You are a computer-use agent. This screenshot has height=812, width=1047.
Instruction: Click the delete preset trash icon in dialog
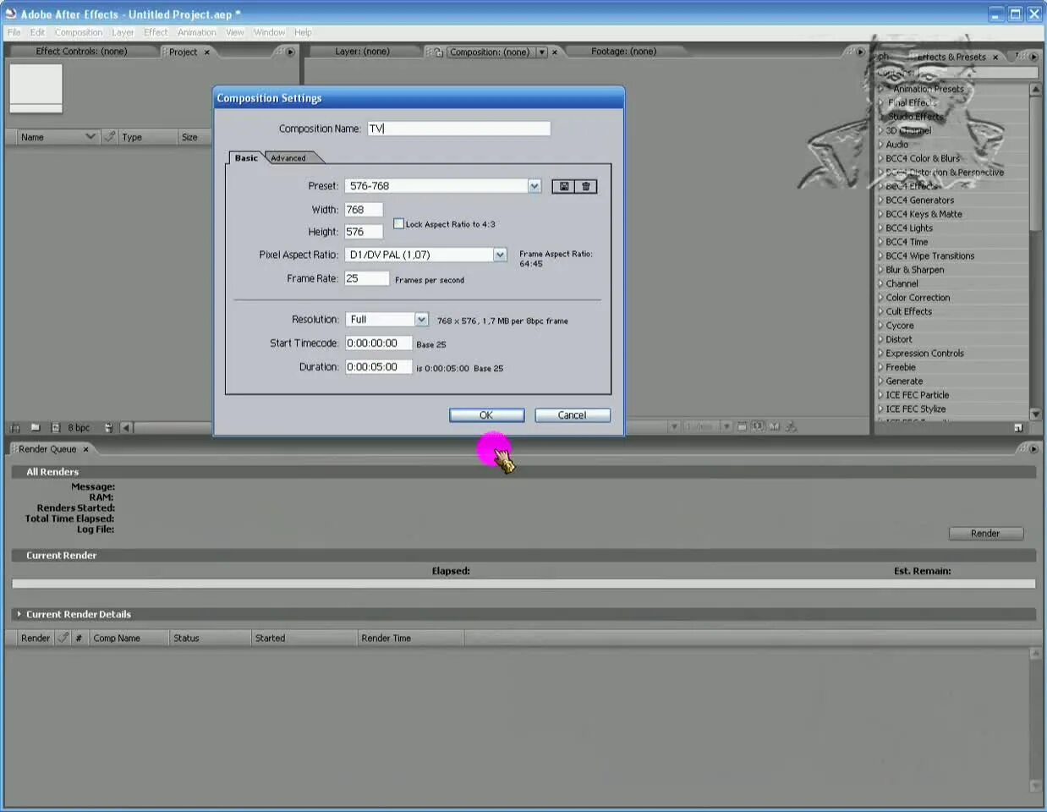click(586, 186)
